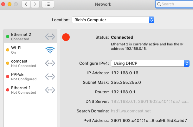The height and width of the screenshot is (127, 193).
Task: Click the comcast connection arrows icon
Action: [50, 63]
